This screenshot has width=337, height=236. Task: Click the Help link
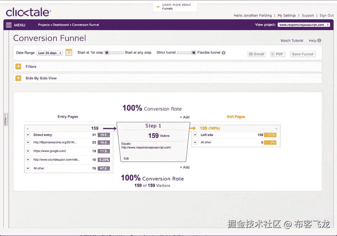pyautogui.click(x=313, y=41)
